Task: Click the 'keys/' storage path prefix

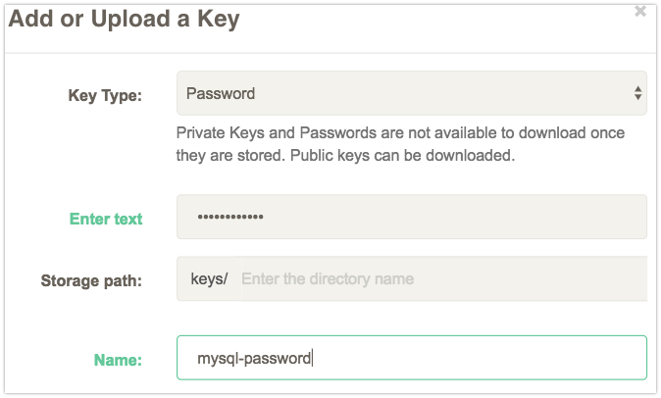Action: (209, 278)
